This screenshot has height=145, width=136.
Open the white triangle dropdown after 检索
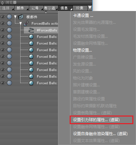[x=90, y=8]
